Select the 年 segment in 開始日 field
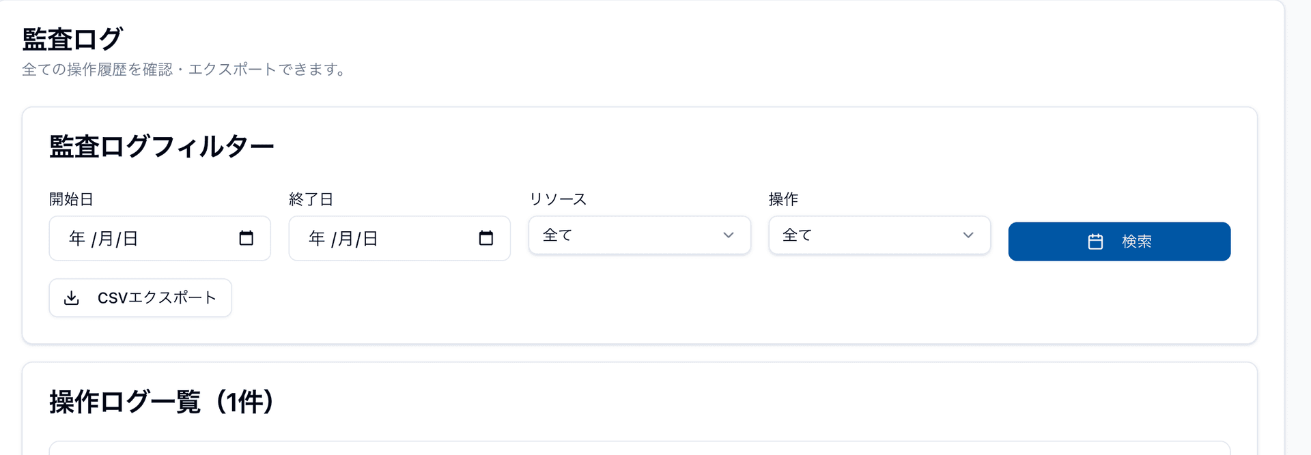 point(77,239)
